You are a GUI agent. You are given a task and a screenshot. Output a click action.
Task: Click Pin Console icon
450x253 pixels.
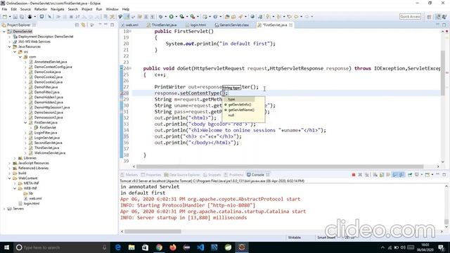410,175
